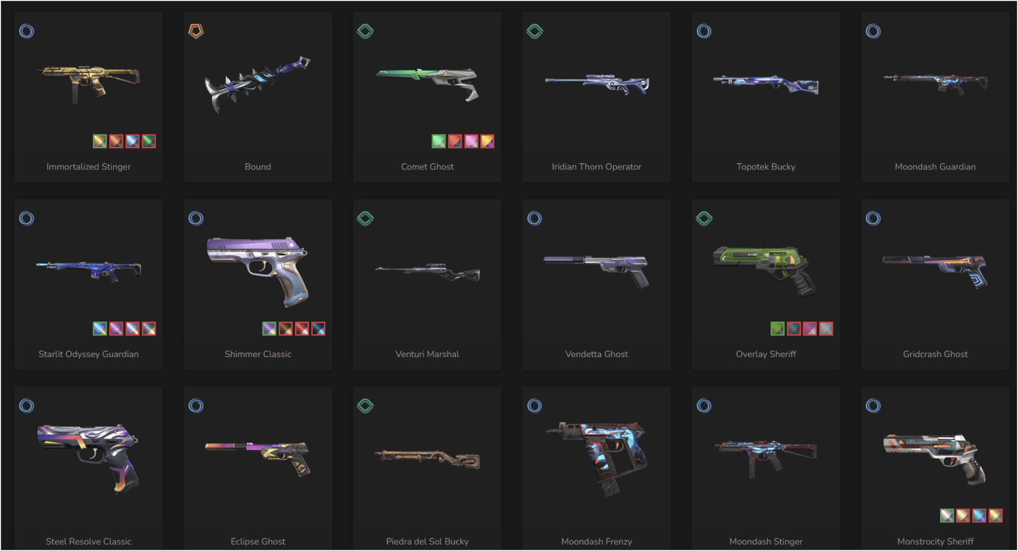1018x551 pixels.
Task: Open the Steel Resolve Classic pistol image
Action: [x=89, y=458]
